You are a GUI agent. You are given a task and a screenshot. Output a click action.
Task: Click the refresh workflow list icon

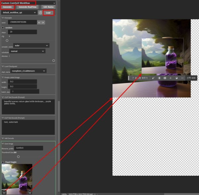point(40,13)
